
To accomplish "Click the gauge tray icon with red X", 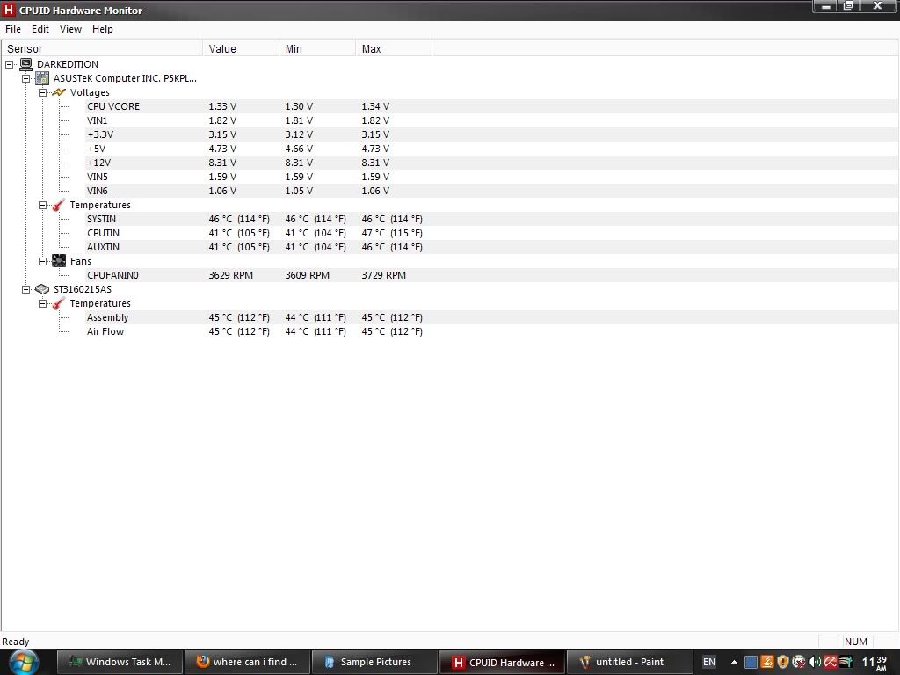I will point(798,662).
